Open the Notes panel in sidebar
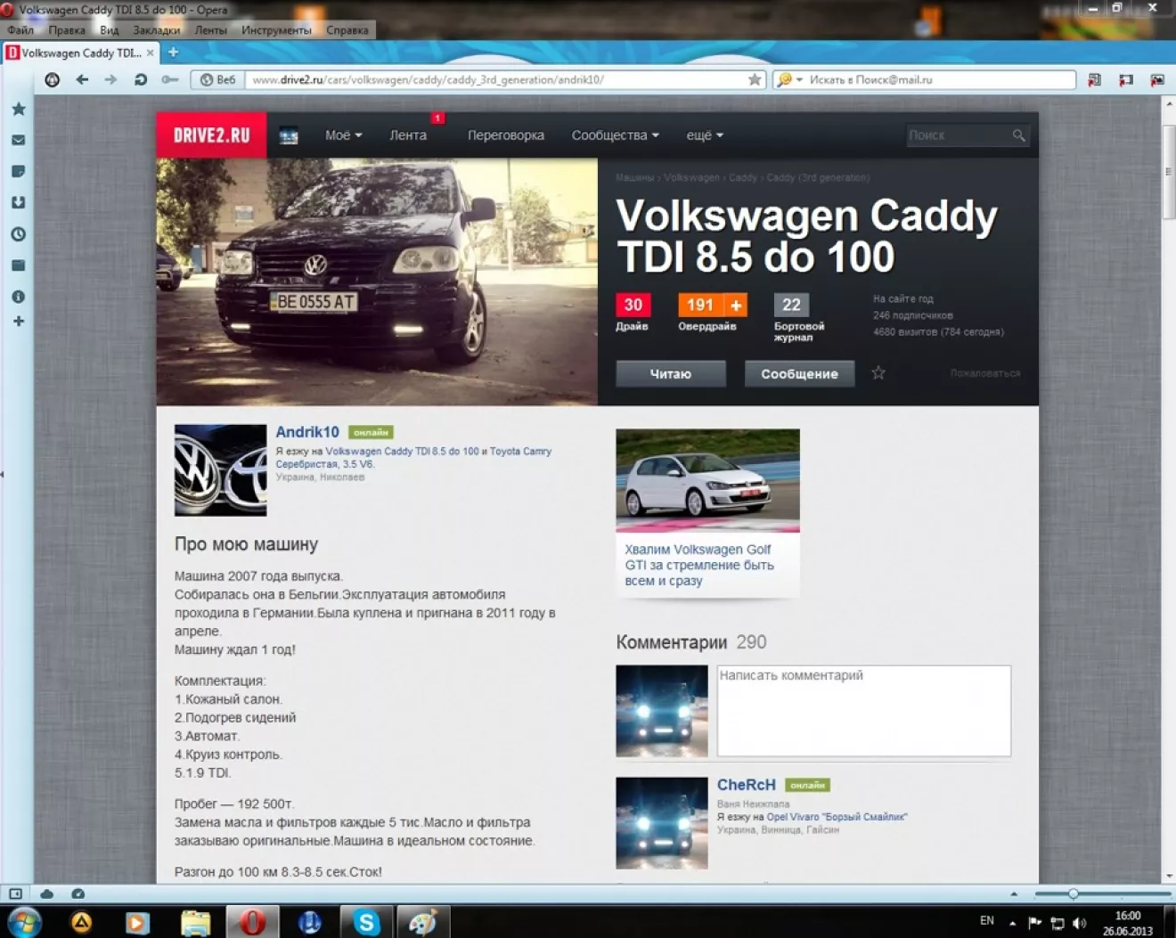The width and height of the screenshot is (1176, 938). (x=18, y=171)
